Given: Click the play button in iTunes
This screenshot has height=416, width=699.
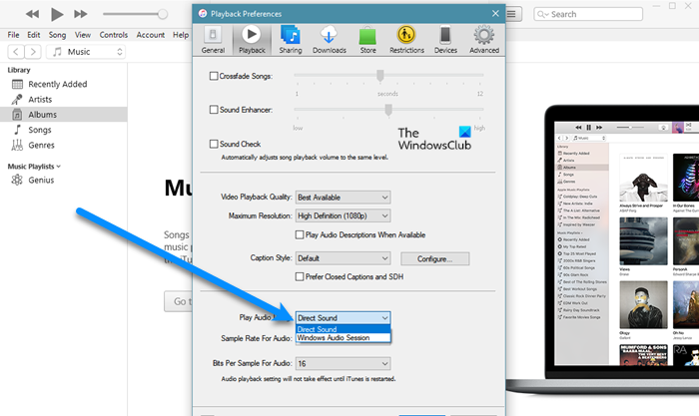Looking at the screenshot, I should tap(57, 14).
